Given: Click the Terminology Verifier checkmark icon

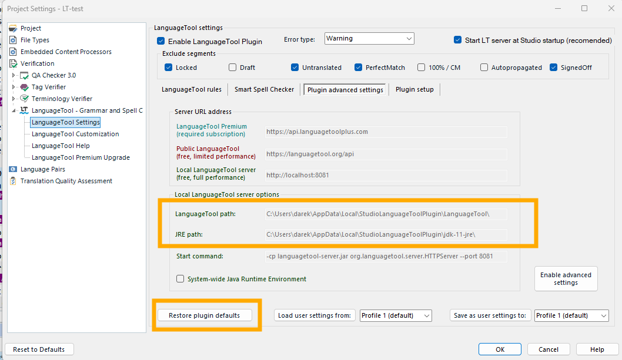Looking at the screenshot, I should [25, 99].
